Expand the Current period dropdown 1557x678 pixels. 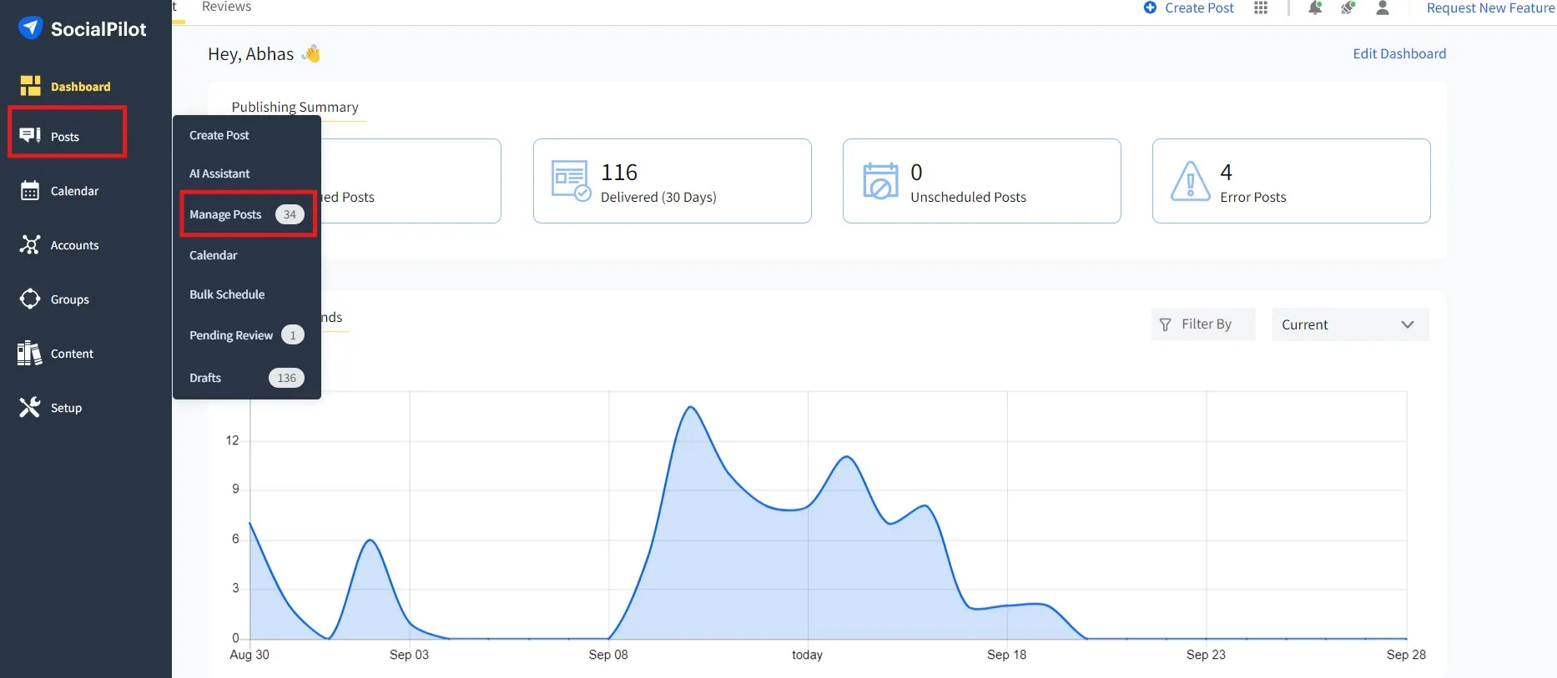coord(1349,324)
